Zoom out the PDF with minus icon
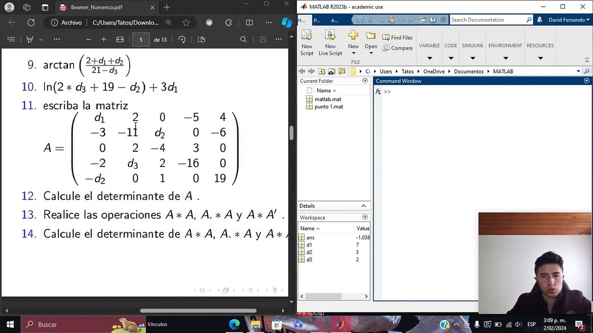The width and height of the screenshot is (593, 333). point(88,40)
